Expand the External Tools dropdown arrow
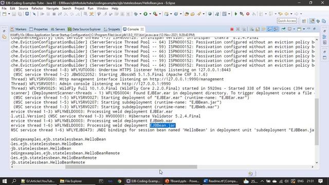Viewport: 329px width, 185px height. 160,14
